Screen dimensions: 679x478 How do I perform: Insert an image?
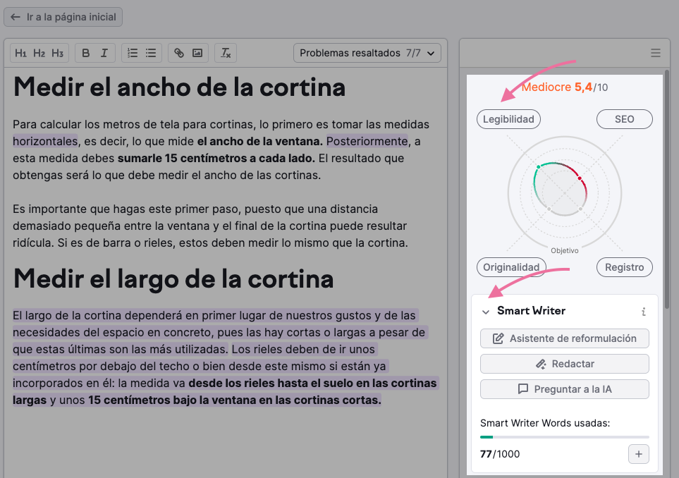[x=196, y=52]
